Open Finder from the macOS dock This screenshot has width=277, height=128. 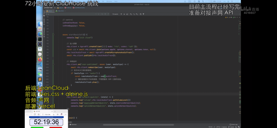[40, 24]
